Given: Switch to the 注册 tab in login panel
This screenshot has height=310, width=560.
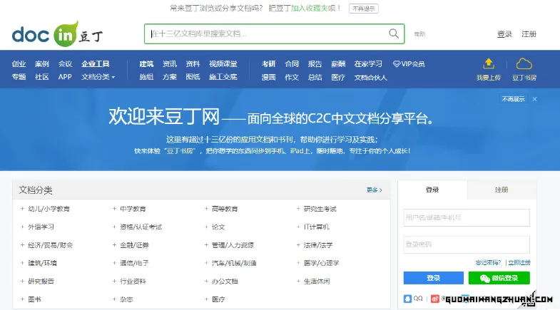Looking at the screenshot, I should [x=502, y=190].
